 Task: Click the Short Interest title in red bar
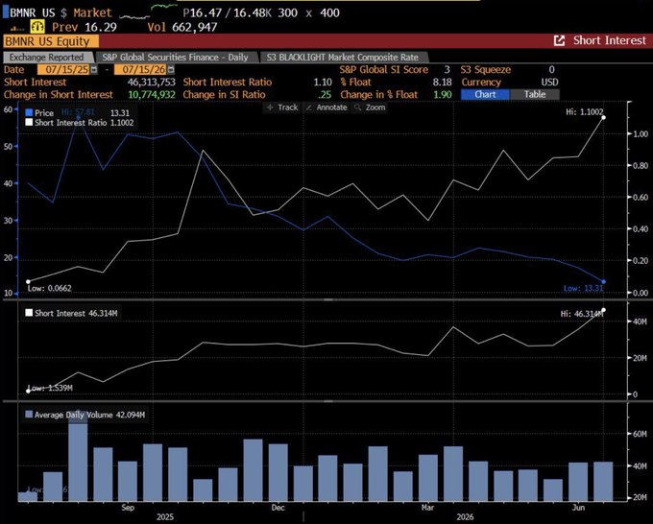coord(609,41)
